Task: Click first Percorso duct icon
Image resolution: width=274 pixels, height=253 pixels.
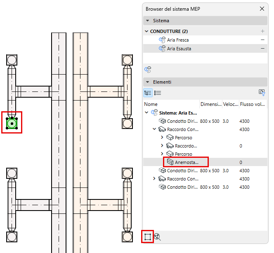Action: coord(170,137)
